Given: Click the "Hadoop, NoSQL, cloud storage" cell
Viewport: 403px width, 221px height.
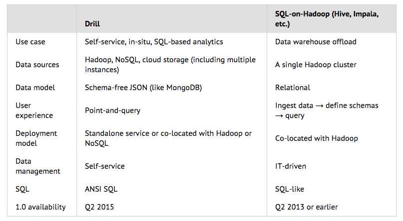Looking at the screenshot, I should (x=170, y=65).
